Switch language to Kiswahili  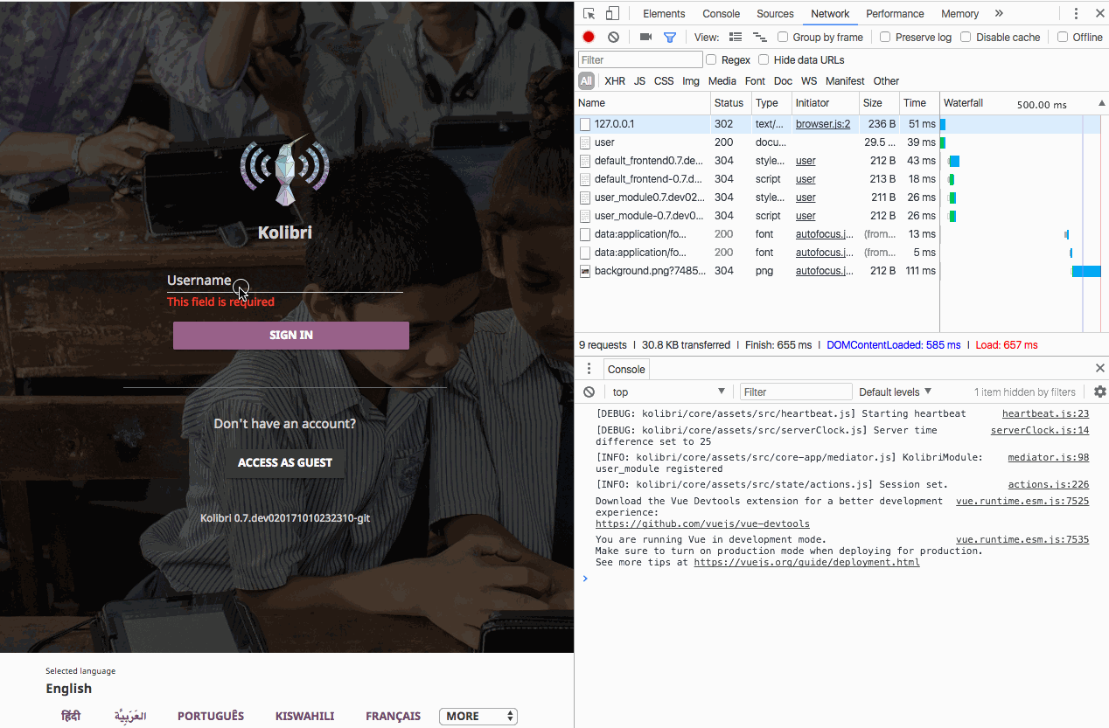click(305, 716)
